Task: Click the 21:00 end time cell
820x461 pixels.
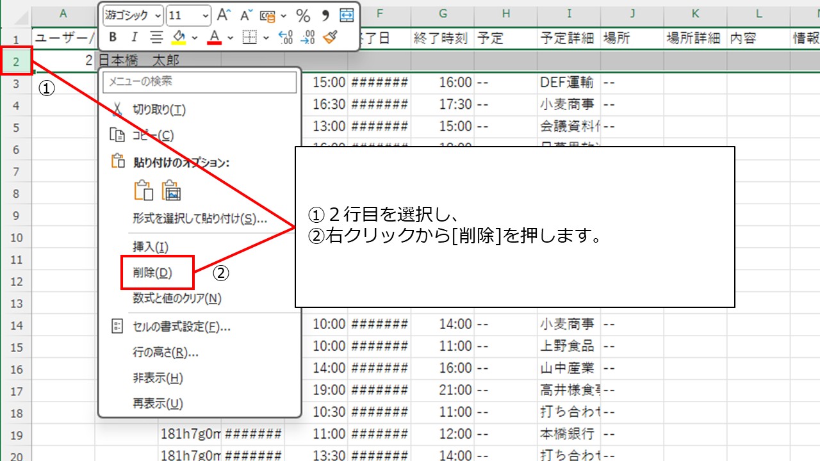Action: point(443,391)
